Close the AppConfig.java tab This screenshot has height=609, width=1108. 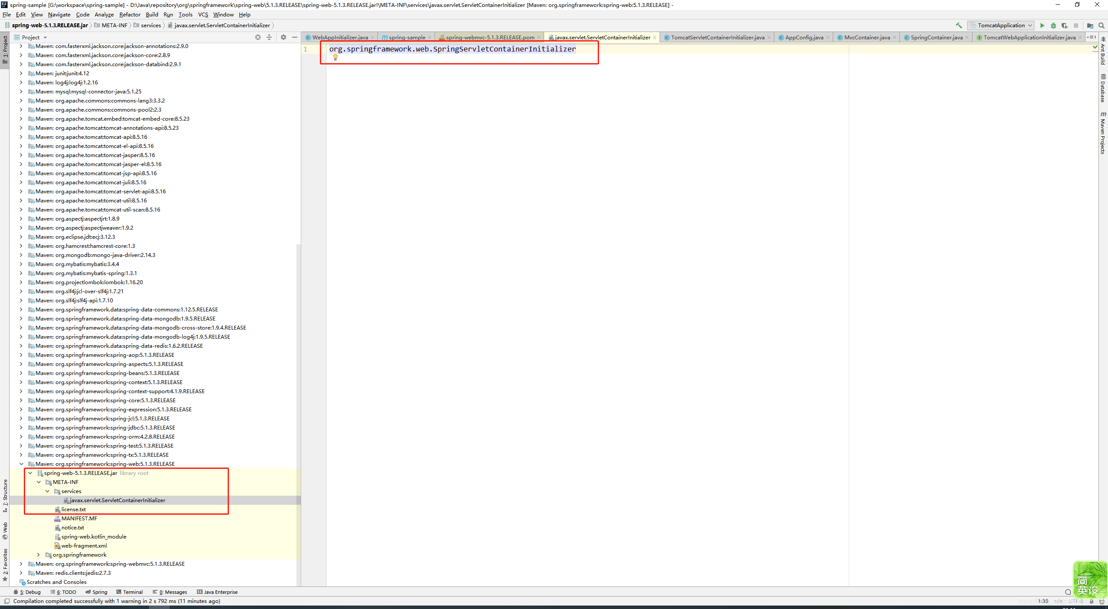[828, 38]
